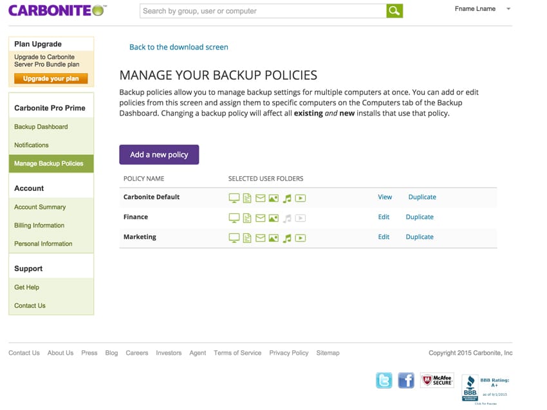
Task: Click the documents icon in Finance row
Action: tap(247, 218)
